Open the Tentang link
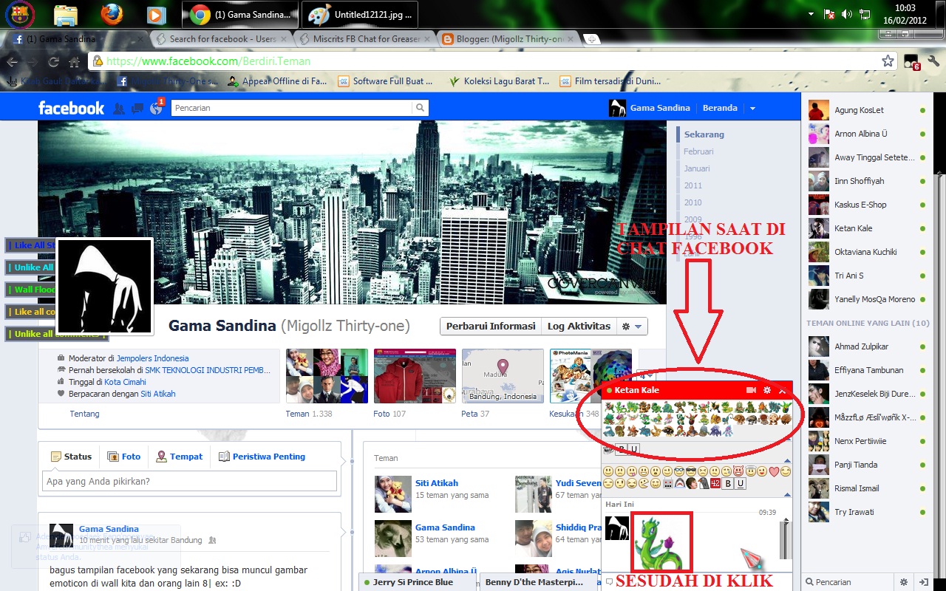Screen dimensions: 946x591 pos(84,414)
